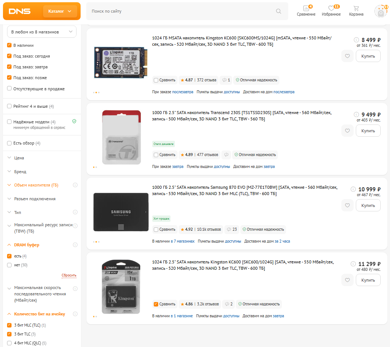The image size is (390, 347).
Task: Expand the Цена filter section
Action: (19, 158)
